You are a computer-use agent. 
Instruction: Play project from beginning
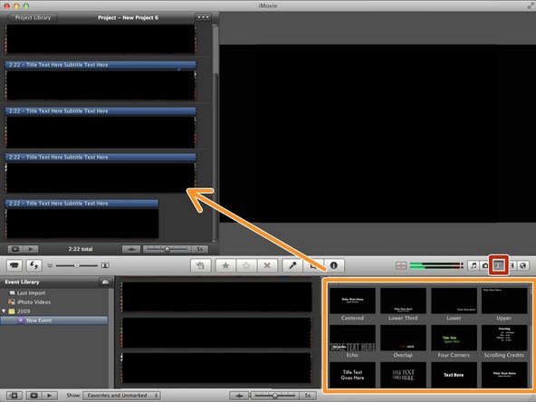point(31,249)
